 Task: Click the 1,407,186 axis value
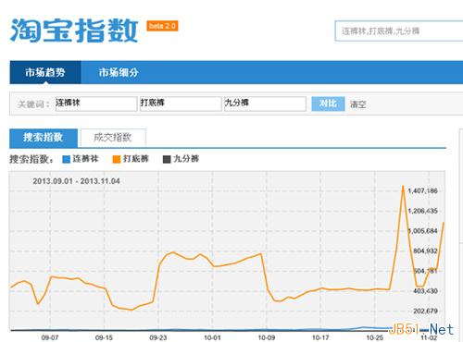422,191
